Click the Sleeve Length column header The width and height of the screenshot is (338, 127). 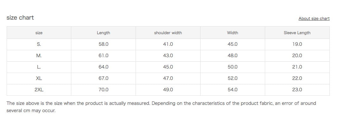[x=297, y=33]
